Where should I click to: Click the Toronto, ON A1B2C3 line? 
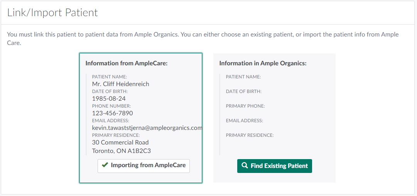tap(121, 151)
